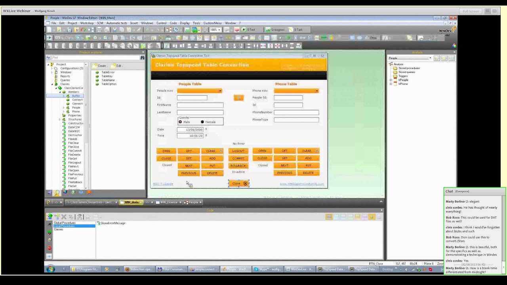Expand the hPhone node in Analysis tree
This screenshot has width=507, height=285.
tap(391, 84)
